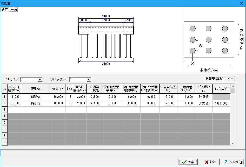246x167 pixels.
Task: Switch to the 平面 tab
Action: tap(14, 10)
